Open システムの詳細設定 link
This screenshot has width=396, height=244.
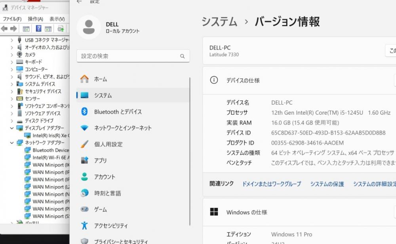374,184
